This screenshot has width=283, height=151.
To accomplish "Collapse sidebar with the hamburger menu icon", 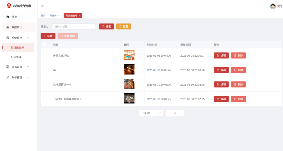I will 42,6.
